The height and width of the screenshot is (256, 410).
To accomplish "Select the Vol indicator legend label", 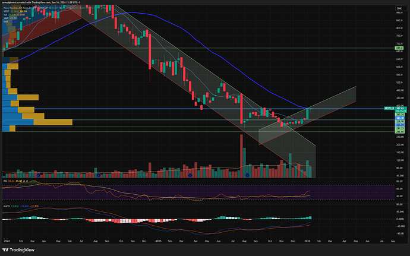I will tap(7, 14).
